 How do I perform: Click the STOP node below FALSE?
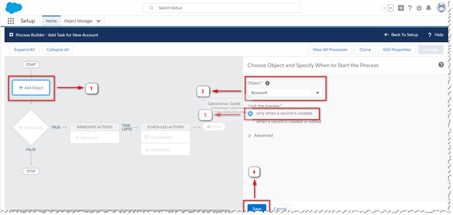[x=31, y=171]
